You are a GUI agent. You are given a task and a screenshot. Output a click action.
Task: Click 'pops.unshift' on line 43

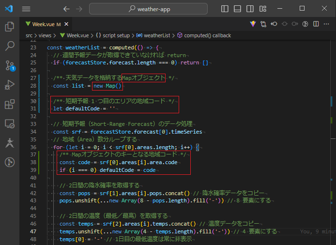[x=78, y=200]
